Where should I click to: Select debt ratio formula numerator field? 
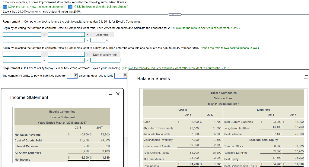click(22, 35)
